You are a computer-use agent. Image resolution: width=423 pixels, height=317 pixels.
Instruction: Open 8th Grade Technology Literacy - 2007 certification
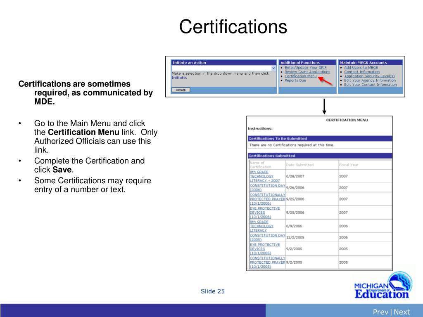coord(264,176)
